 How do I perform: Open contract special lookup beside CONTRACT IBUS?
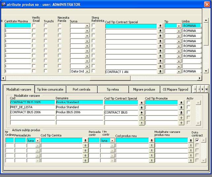click(x=141, y=113)
